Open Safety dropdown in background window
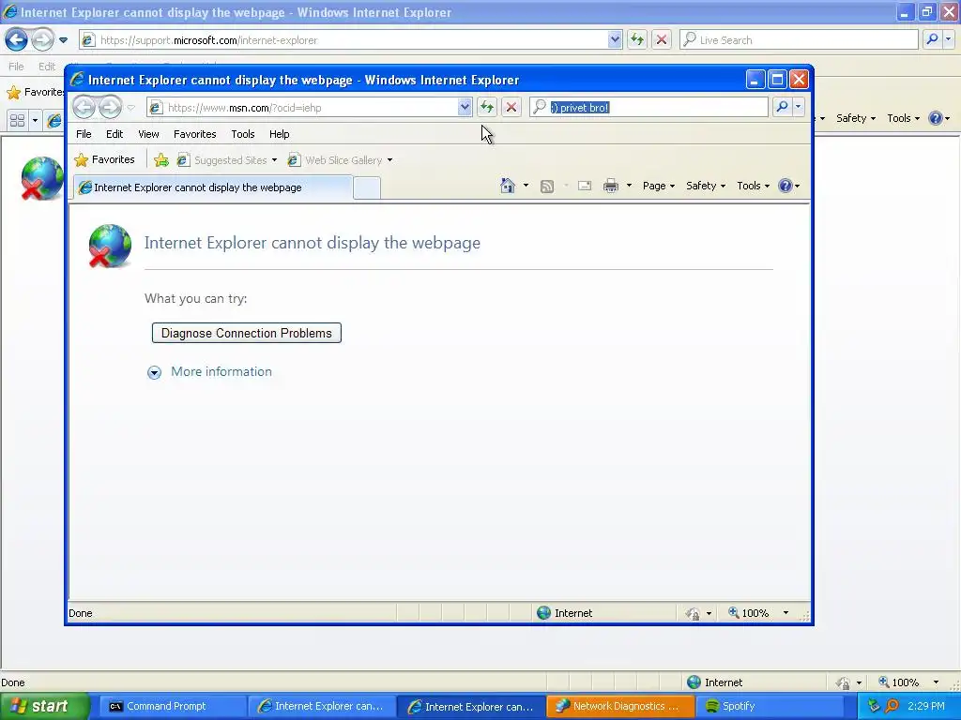 coord(856,118)
